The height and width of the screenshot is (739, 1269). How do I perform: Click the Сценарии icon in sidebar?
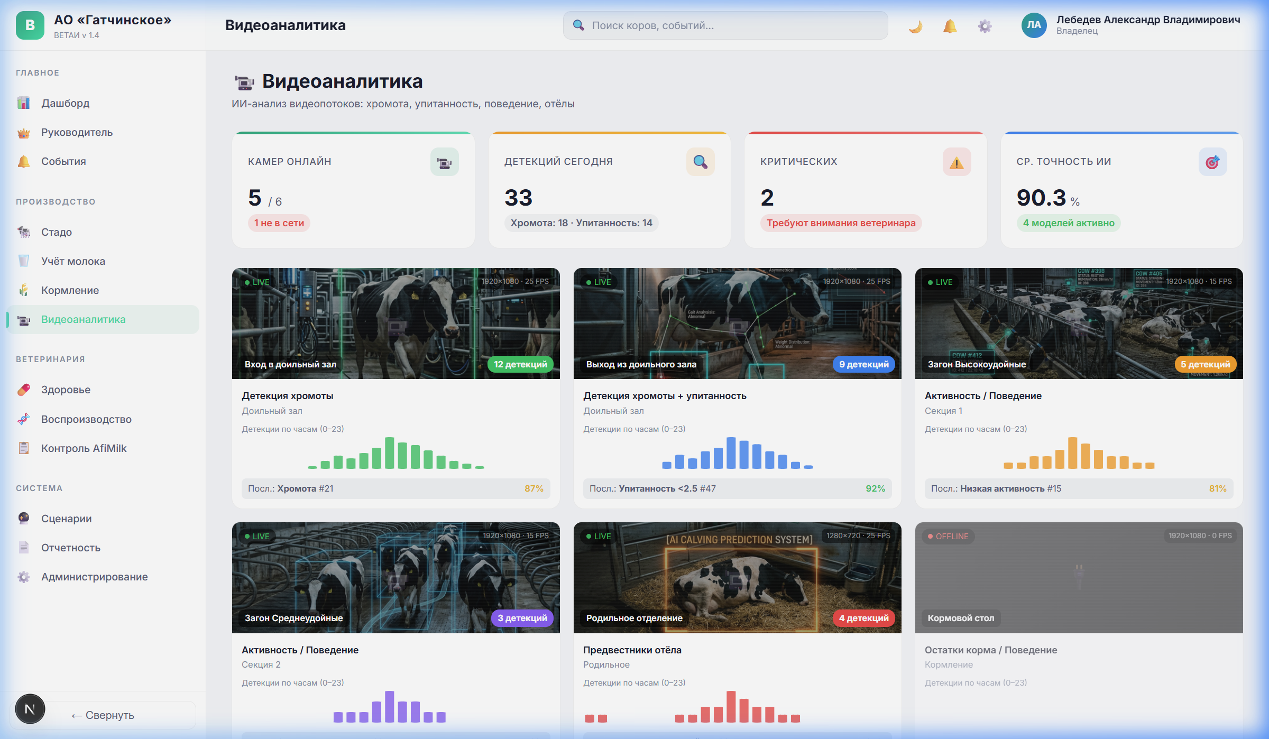pyautogui.click(x=23, y=519)
